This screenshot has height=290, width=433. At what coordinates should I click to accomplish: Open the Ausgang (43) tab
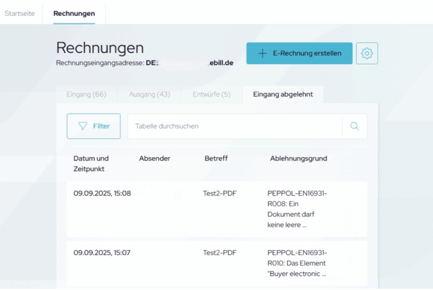(149, 94)
